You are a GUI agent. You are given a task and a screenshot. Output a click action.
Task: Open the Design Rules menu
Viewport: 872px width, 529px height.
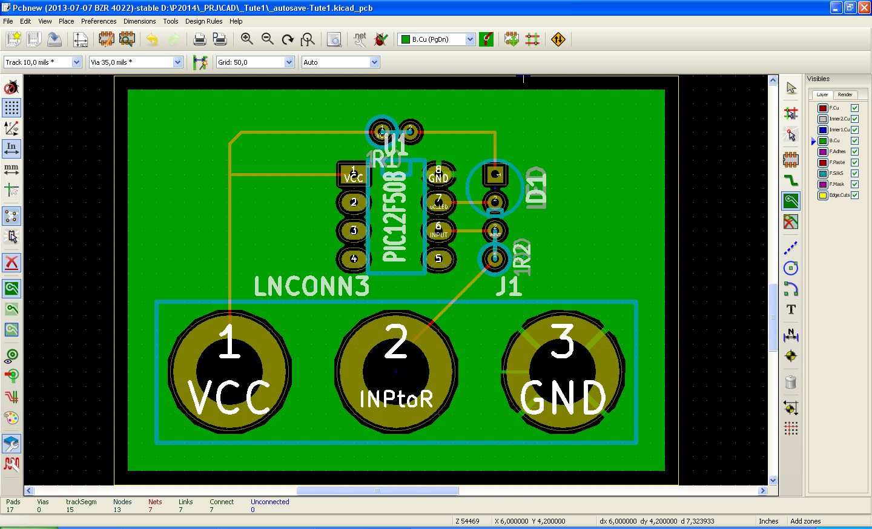click(203, 21)
